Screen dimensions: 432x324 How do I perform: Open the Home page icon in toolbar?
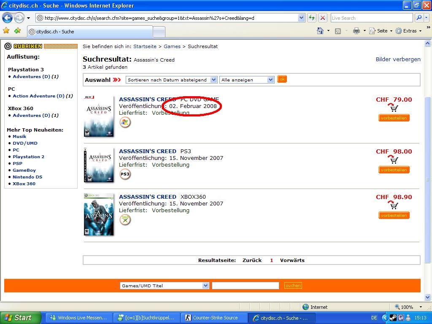click(320, 31)
